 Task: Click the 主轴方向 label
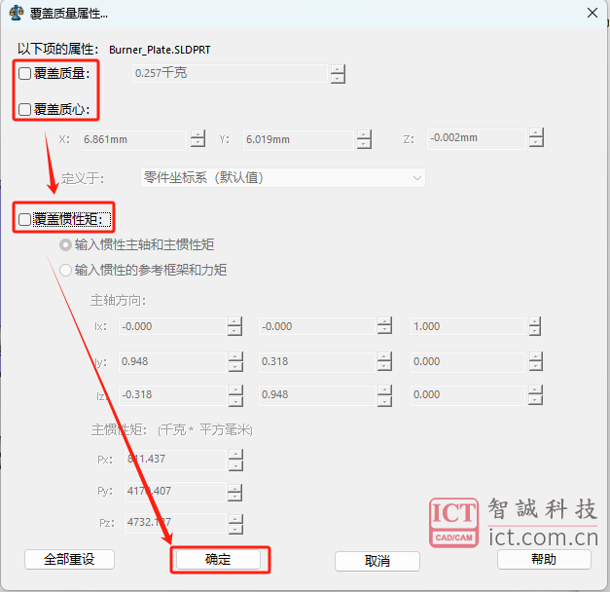(118, 301)
